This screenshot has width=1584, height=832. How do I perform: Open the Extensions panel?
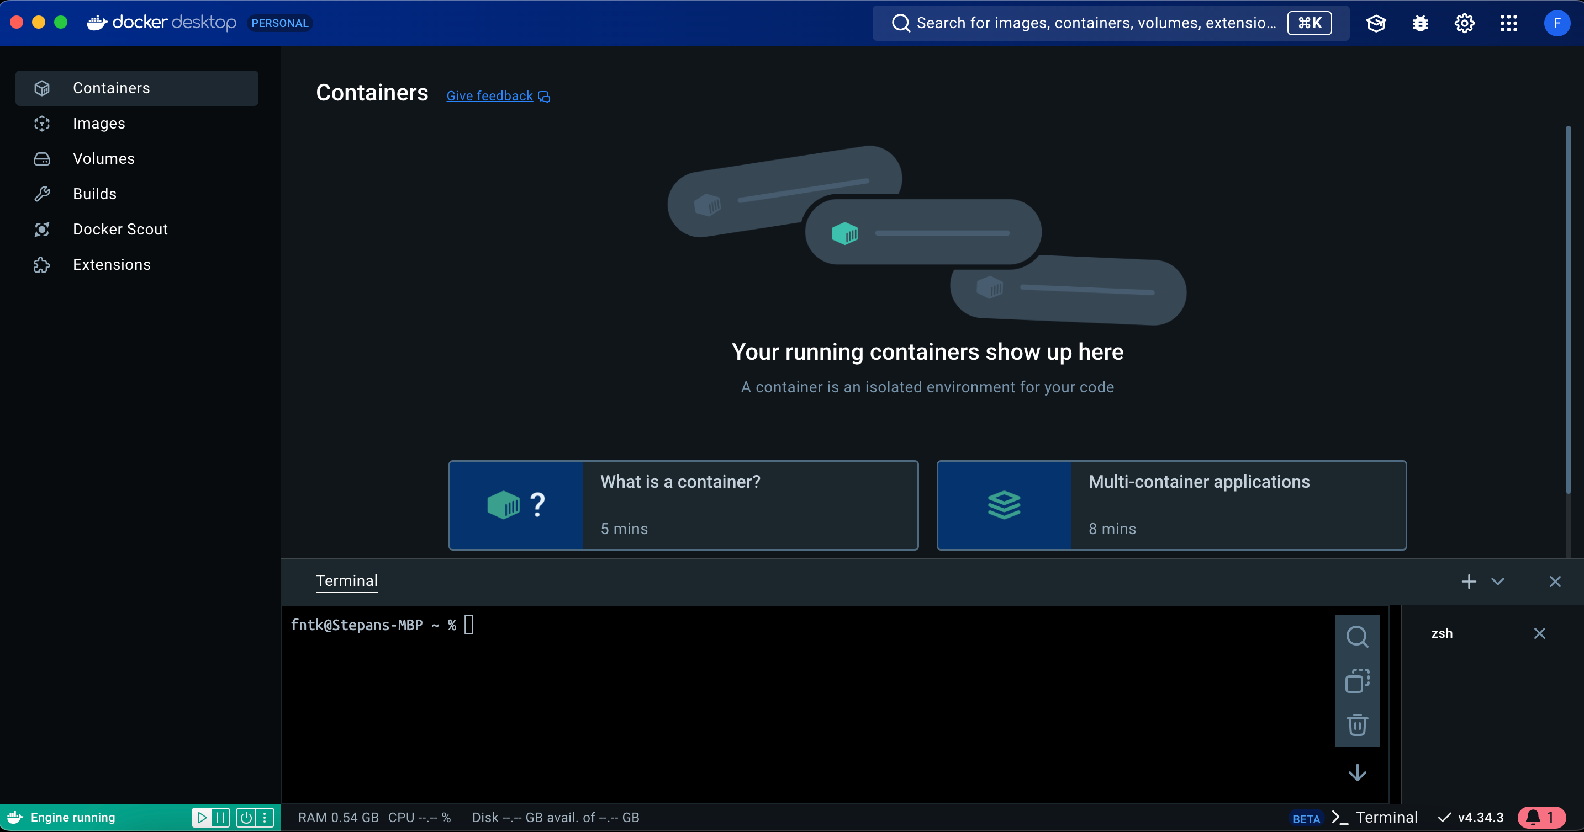click(112, 264)
